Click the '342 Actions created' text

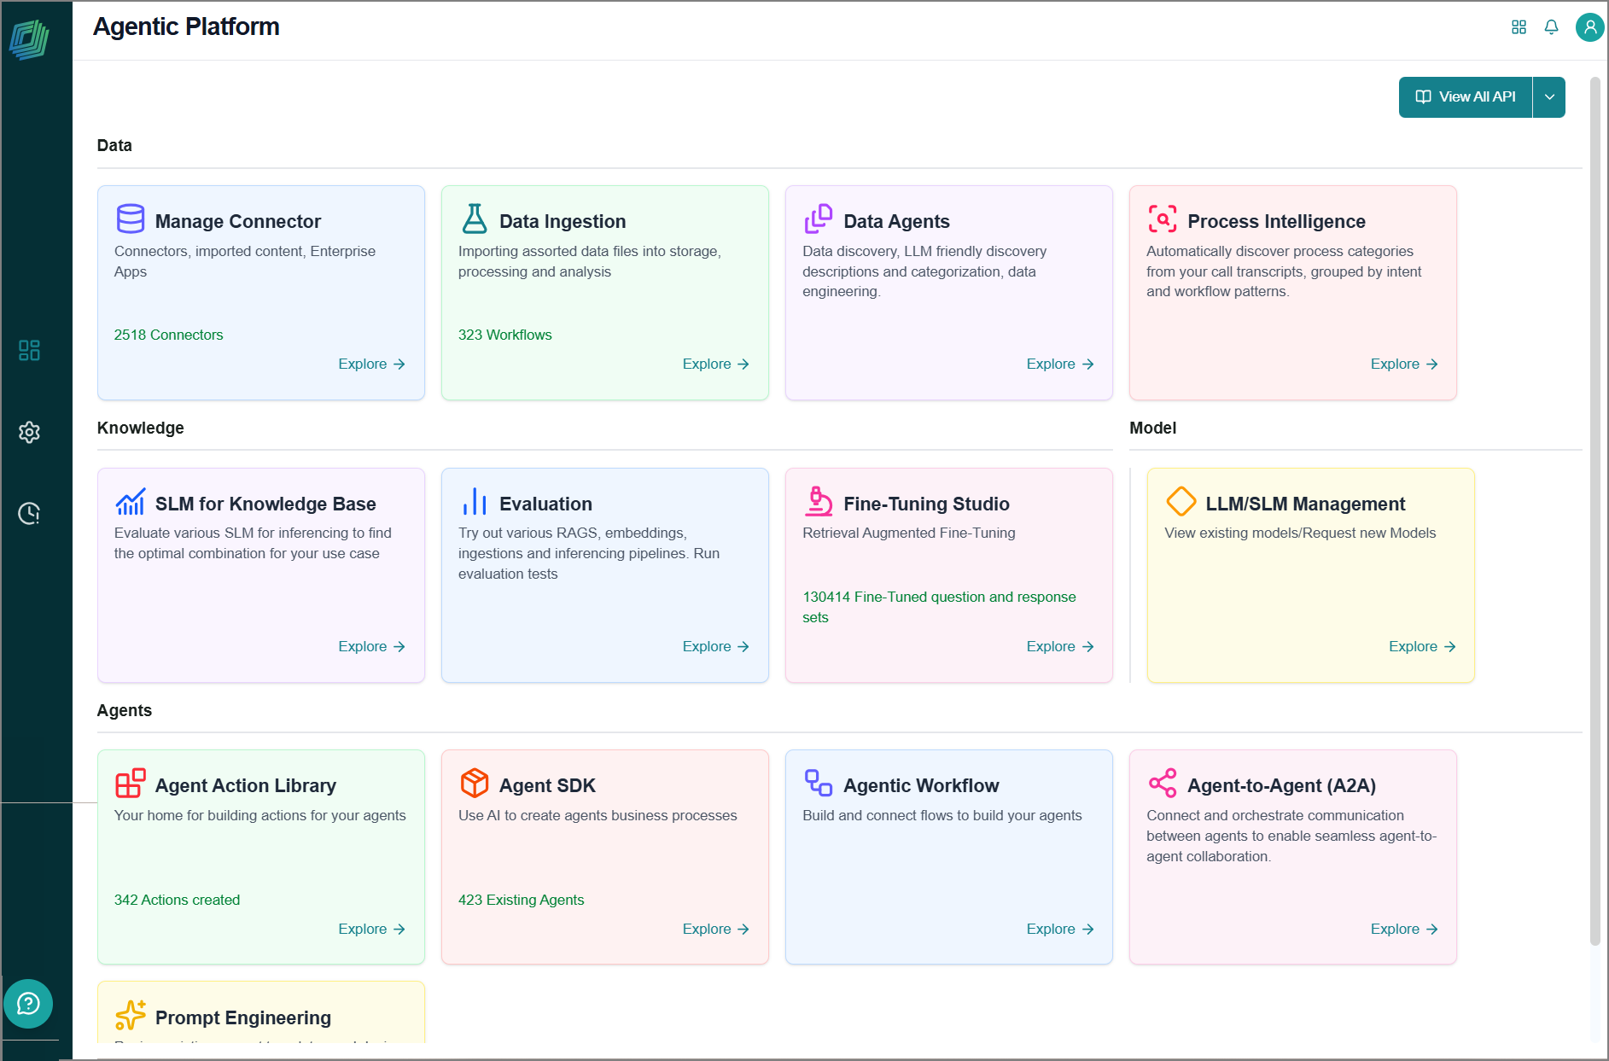(177, 900)
